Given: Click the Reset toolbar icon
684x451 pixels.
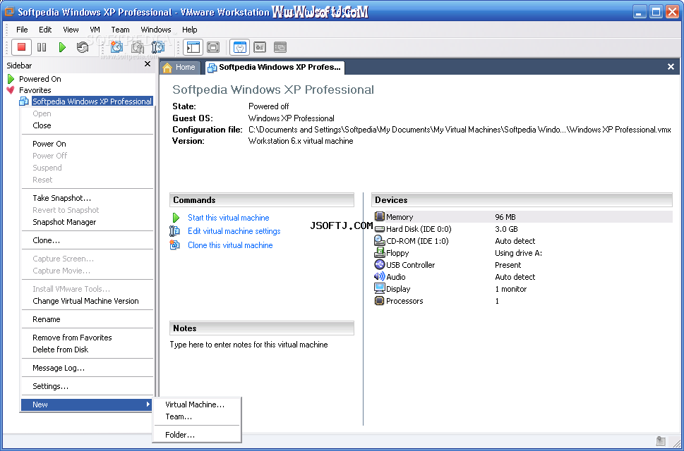Looking at the screenshot, I should point(83,47).
